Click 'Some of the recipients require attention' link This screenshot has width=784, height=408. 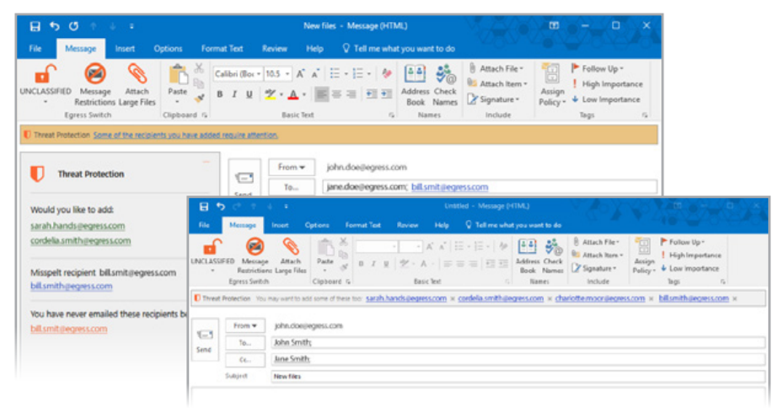click(185, 135)
